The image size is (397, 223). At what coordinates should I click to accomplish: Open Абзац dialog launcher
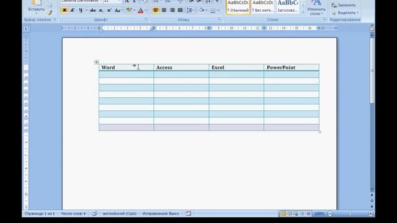[219, 19]
